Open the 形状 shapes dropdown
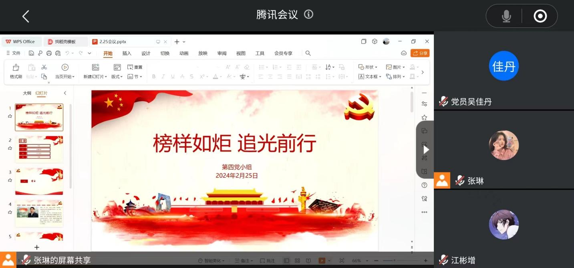This screenshot has height=268, width=574. tap(368, 67)
